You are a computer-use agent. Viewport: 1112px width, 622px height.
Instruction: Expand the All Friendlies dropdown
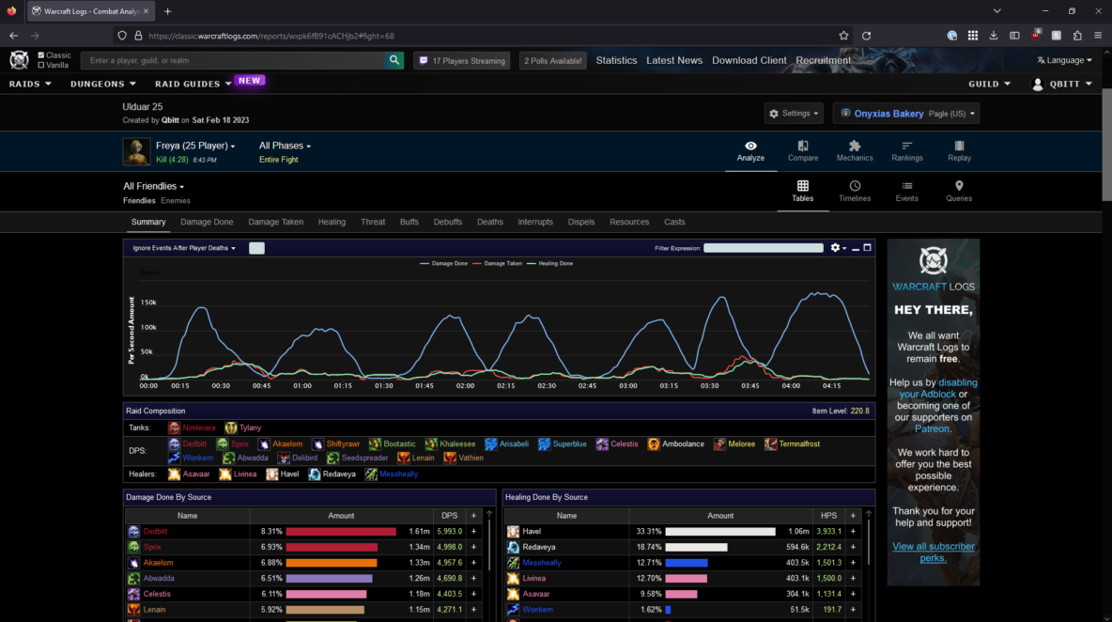(x=153, y=186)
